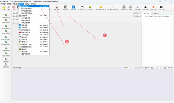Choose PDF发票合并 menu entry
The image size is (174, 103).
coord(34,32)
